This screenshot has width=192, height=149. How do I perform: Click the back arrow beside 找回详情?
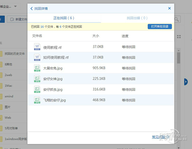tap(32, 9)
